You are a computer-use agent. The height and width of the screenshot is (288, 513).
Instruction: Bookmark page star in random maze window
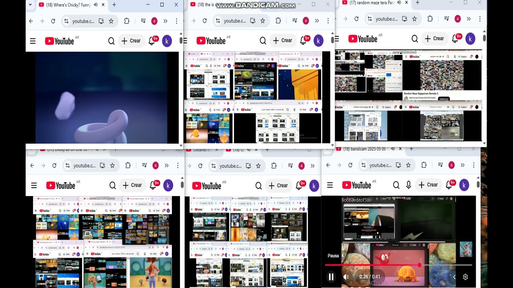pos(414,19)
